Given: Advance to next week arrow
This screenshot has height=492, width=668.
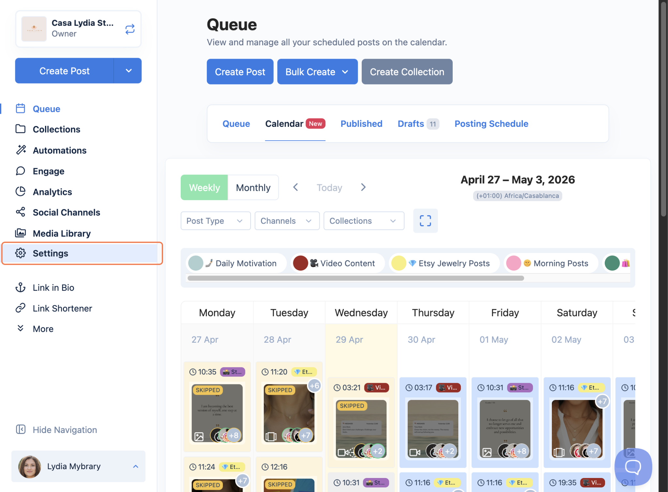Looking at the screenshot, I should click(363, 187).
